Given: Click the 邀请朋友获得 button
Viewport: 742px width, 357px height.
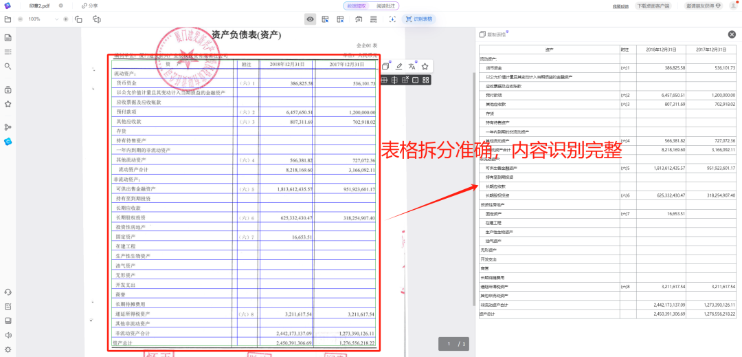Looking at the screenshot, I should (x=705, y=6).
